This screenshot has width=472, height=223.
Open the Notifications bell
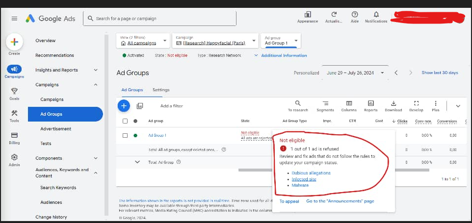point(376,14)
